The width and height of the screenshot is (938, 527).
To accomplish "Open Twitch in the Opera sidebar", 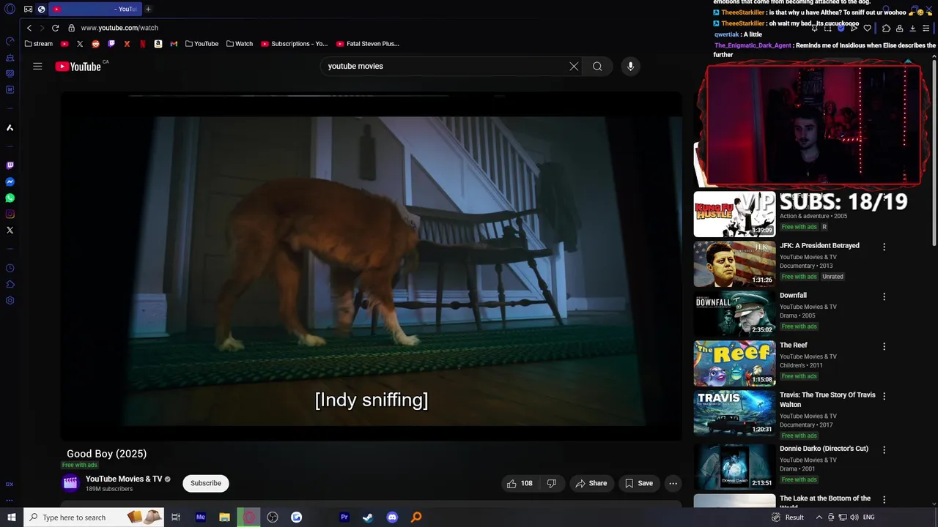I will (10, 166).
